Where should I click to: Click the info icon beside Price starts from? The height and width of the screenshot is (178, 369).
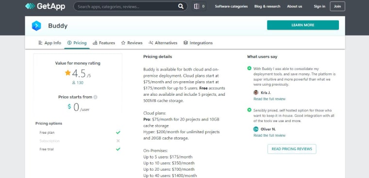[x=95, y=97]
